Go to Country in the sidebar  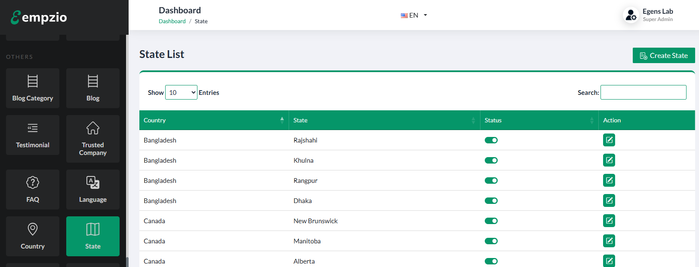click(x=33, y=236)
